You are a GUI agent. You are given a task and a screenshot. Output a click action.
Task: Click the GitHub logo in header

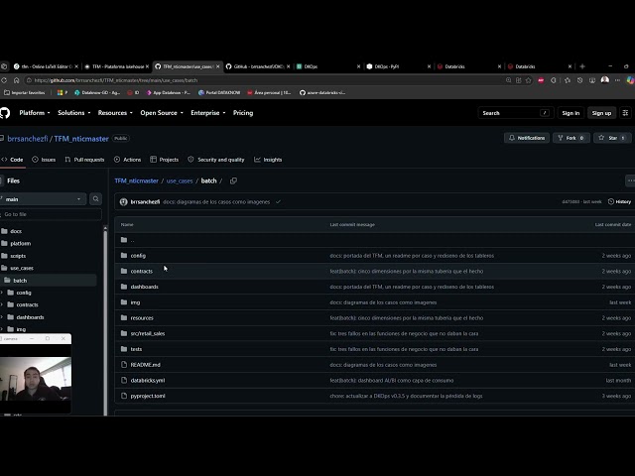pos(4,113)
